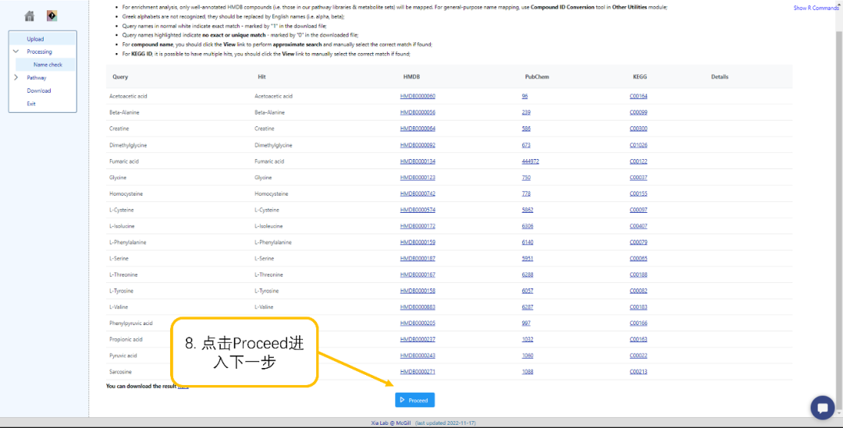
Task: Open KEGG C00183 link
Action: [x=638, y=307]
